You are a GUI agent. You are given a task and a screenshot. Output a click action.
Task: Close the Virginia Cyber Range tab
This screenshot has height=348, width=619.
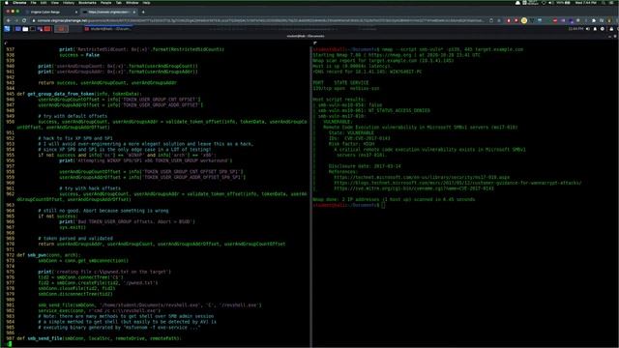76,12
